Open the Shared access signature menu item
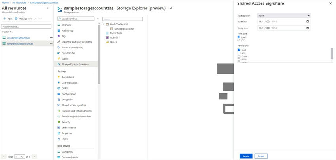 74,105
